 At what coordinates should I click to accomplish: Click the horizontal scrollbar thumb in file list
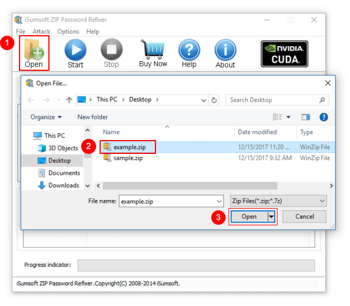(x=190, y=186)
